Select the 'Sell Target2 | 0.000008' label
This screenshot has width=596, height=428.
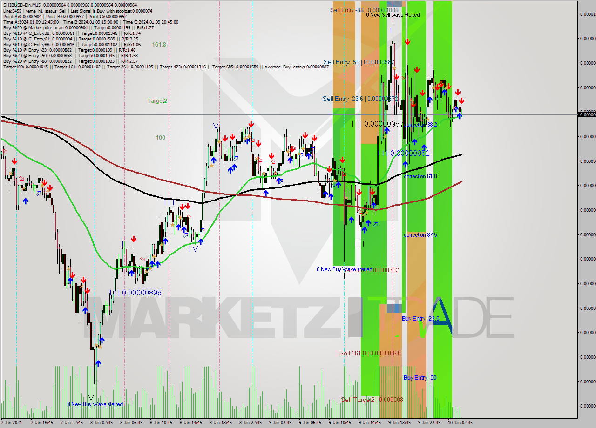(x=372, y=400)
